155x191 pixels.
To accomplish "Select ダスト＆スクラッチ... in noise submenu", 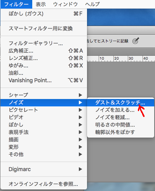I will pos(120,103).
